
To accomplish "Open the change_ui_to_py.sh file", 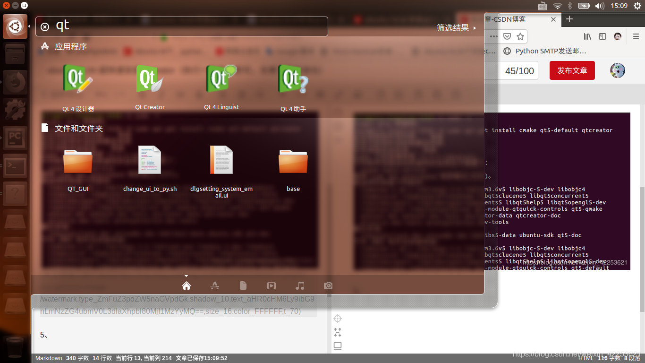I will coord(150,169).
